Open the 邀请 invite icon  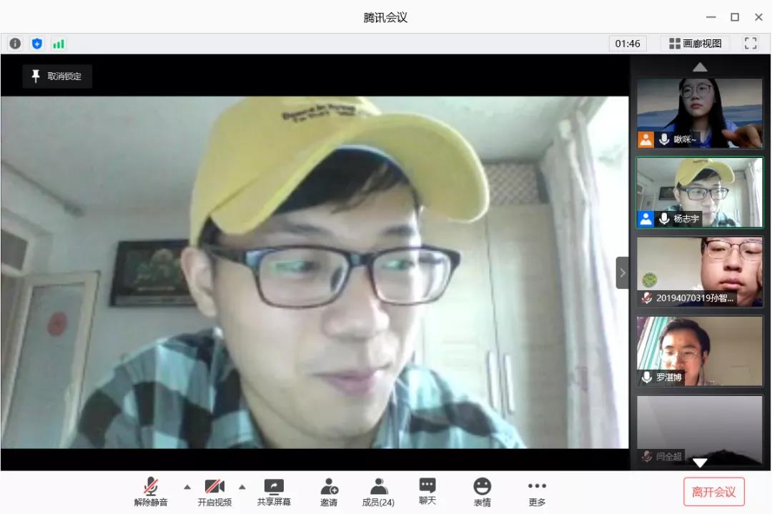point(329,492)
